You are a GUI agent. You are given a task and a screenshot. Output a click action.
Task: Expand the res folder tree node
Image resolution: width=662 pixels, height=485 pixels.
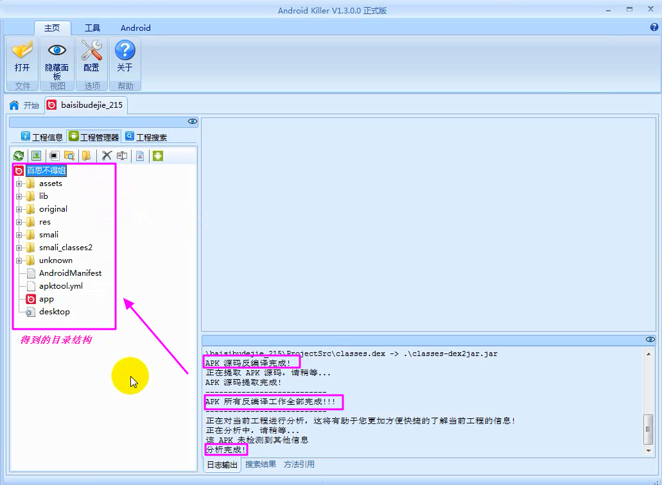pyautogui.click(x=19, y=222)
